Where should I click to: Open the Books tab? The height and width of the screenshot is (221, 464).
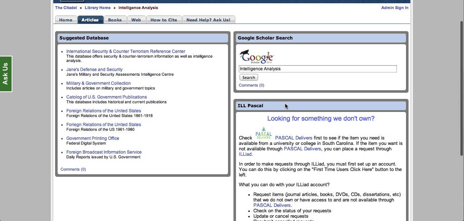[x=115, y=20]
